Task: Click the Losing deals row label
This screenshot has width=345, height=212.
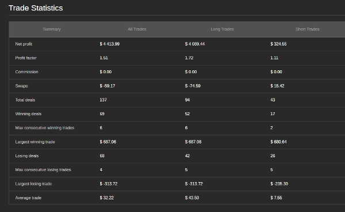Action: click(x=27, y=156)
